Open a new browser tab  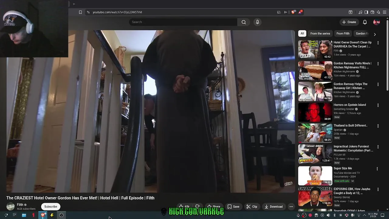tap(74, 4)
